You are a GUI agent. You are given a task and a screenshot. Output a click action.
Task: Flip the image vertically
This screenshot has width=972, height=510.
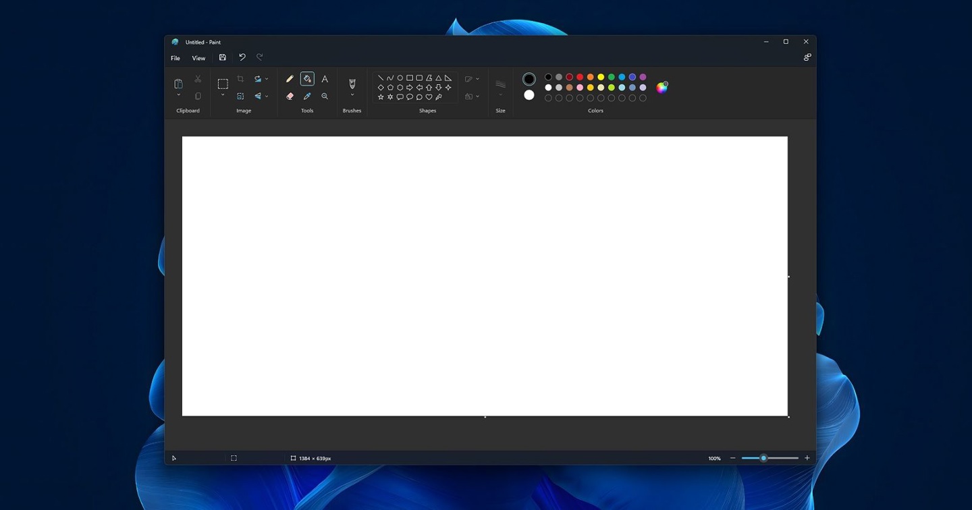[259, 96]
